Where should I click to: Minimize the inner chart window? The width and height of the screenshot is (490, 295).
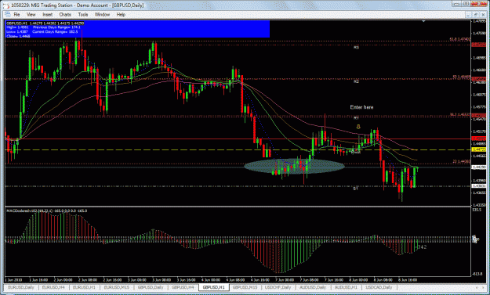pyautogui.click(x=468, y=15)
